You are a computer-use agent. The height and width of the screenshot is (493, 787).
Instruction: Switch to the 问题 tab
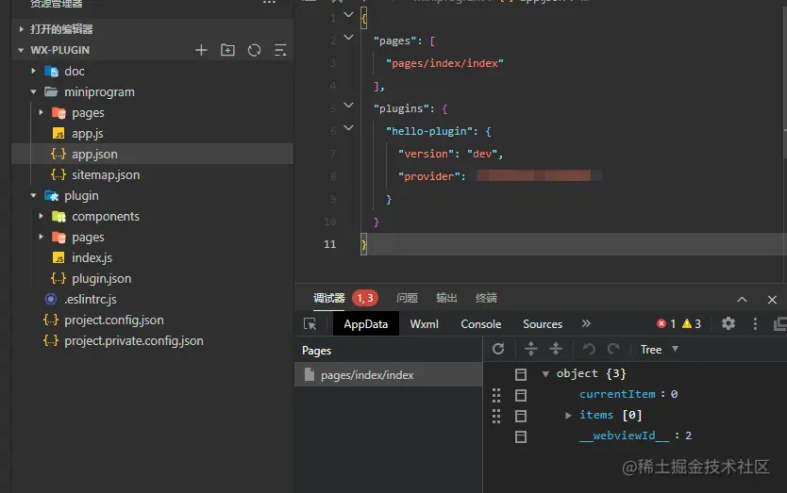point(407,299)
